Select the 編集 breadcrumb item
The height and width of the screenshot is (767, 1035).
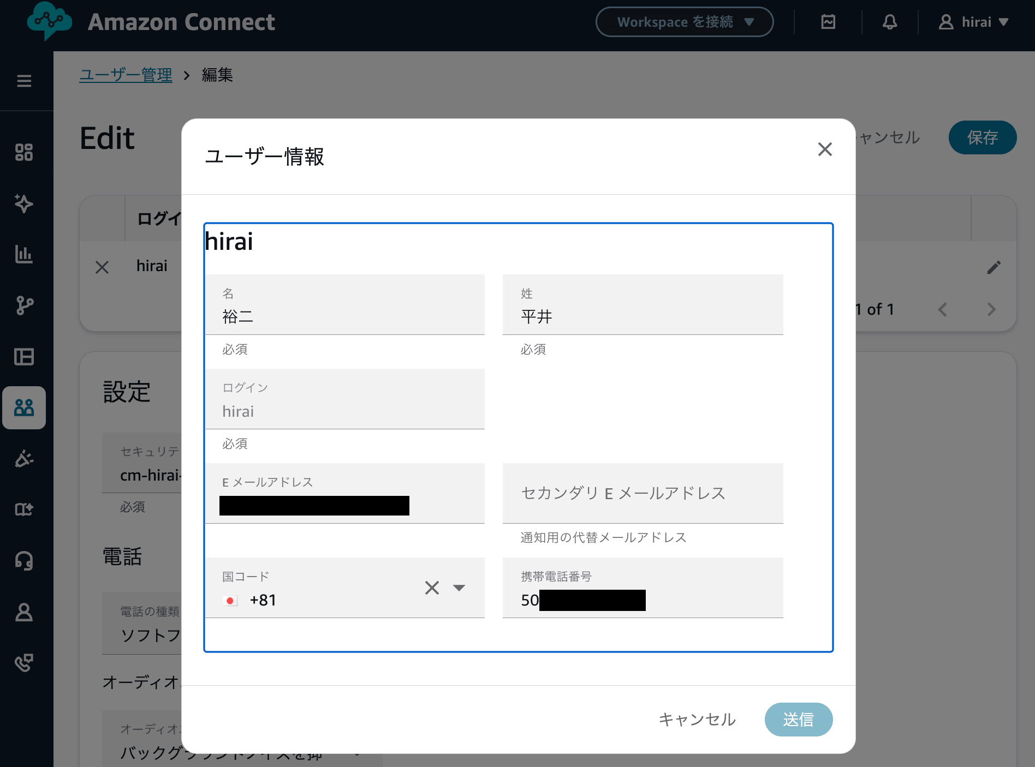pos(217,75)
